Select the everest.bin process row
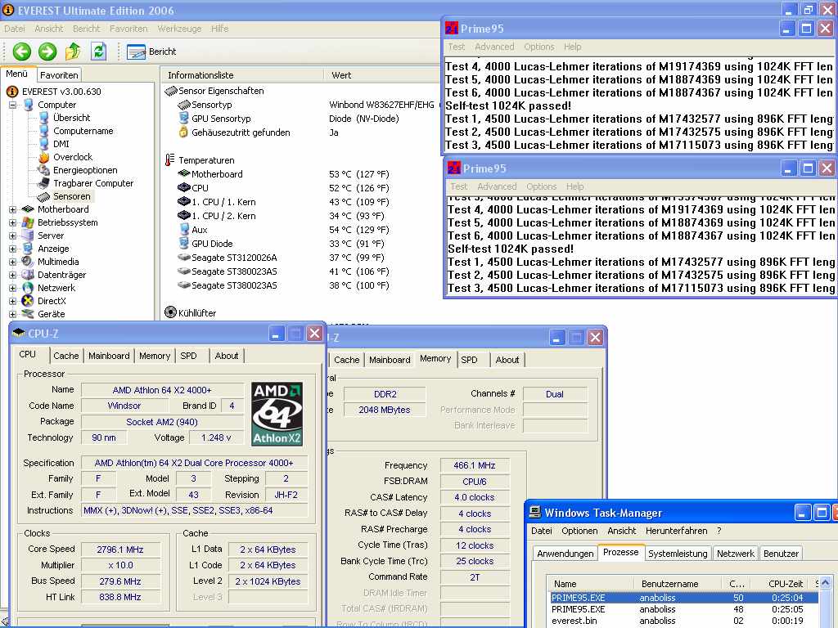The image size is (838, 628). click(684, 621)
